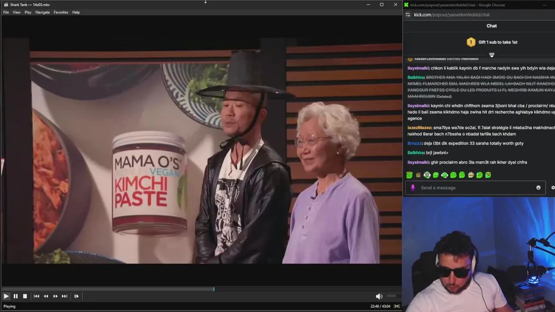
Task: Click the fast-forward (increase speed) button
Action: [x=55, y=296]
